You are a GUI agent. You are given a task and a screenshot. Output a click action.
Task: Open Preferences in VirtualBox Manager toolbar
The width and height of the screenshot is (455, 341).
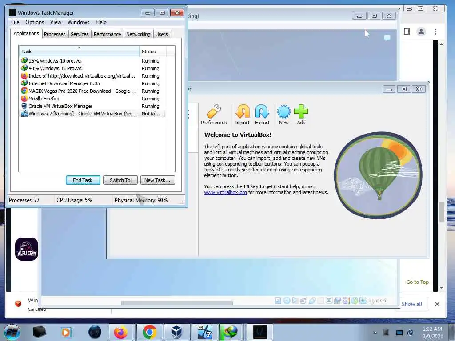pos(214,115)
